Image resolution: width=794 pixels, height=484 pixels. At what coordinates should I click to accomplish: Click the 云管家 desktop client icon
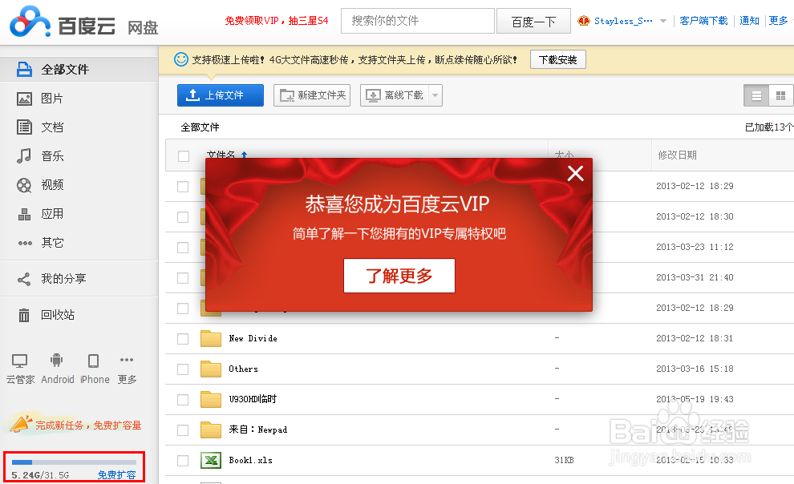[20, 361]
